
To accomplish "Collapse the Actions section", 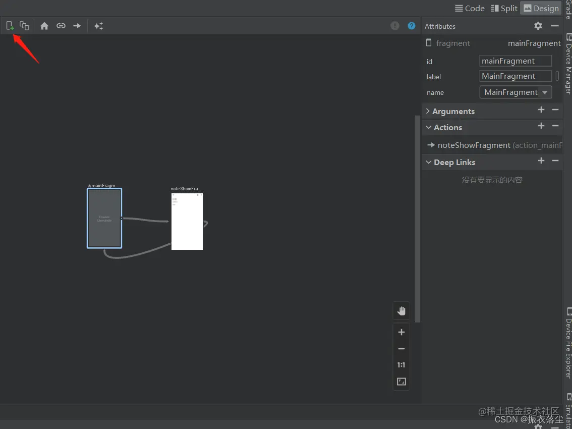I will point(428,127).
